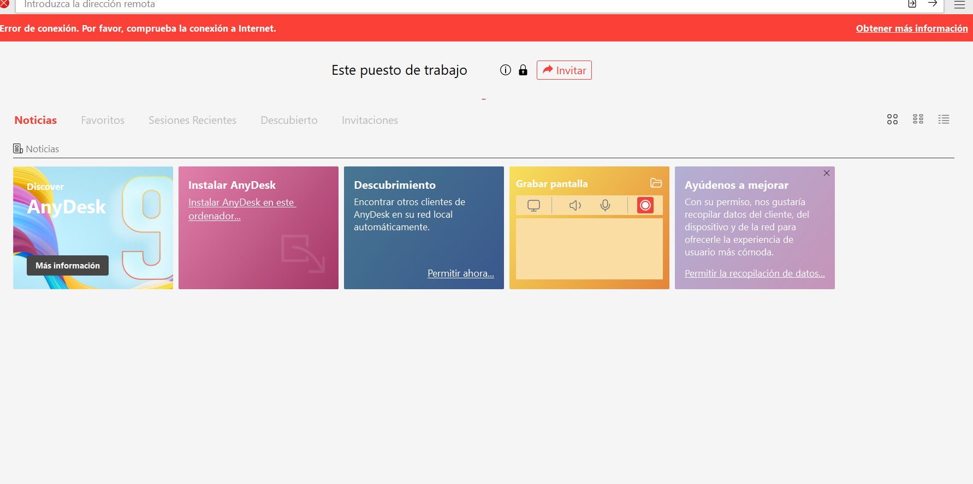Viewport: 973px width, 484px height.
Task: Toggle microphone recording
Action: (x=605, y=205)
